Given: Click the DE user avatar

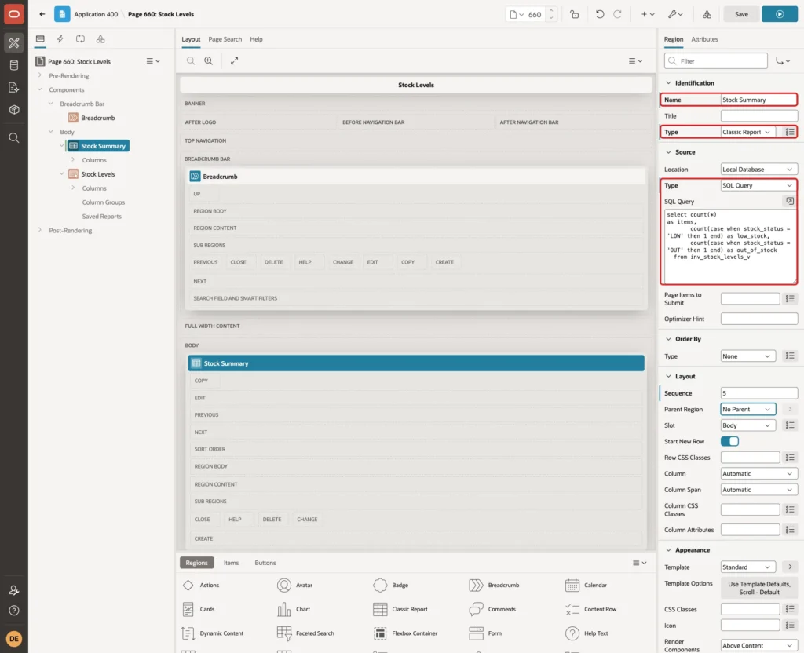Looking at the screenshot, I should [14, 639].
